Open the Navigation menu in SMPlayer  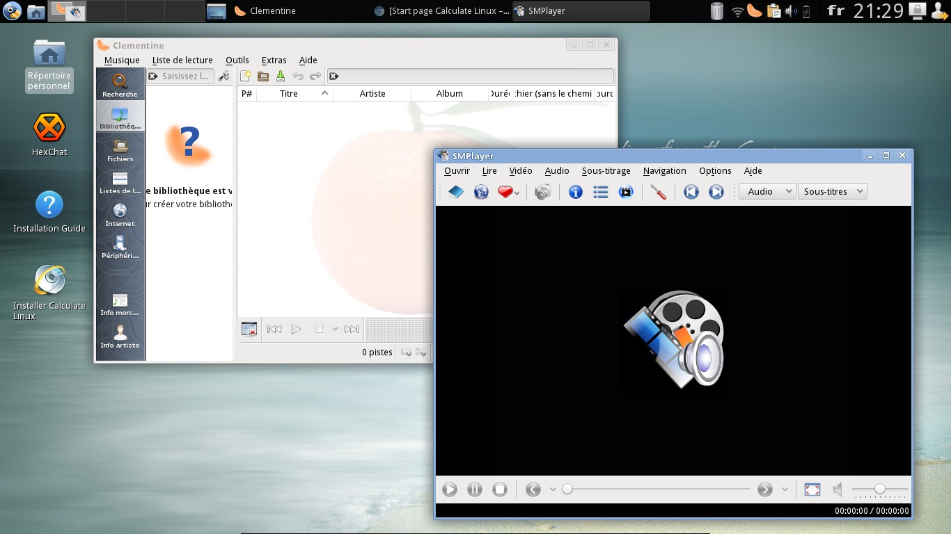point(665,171)
